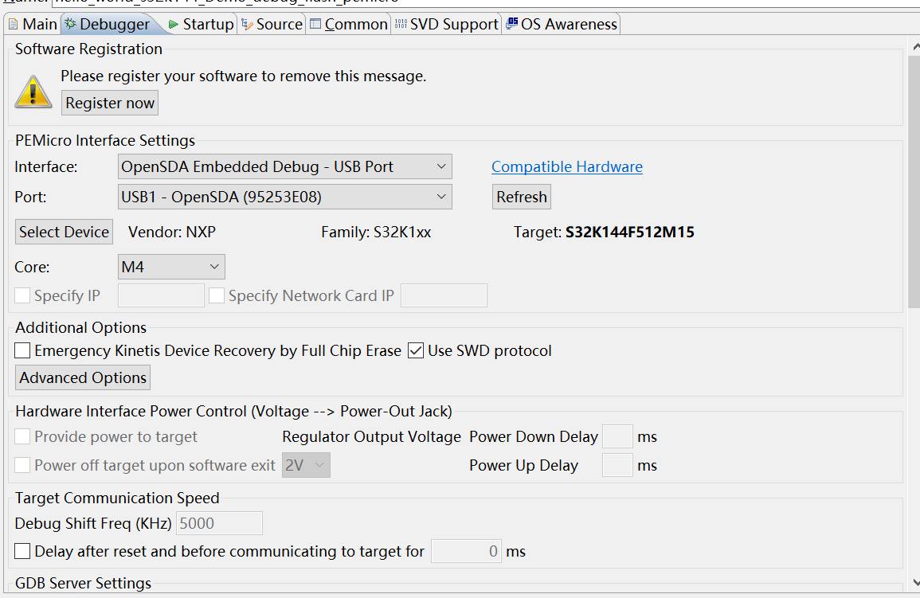Switch to the Main tab

click(33, 24)
